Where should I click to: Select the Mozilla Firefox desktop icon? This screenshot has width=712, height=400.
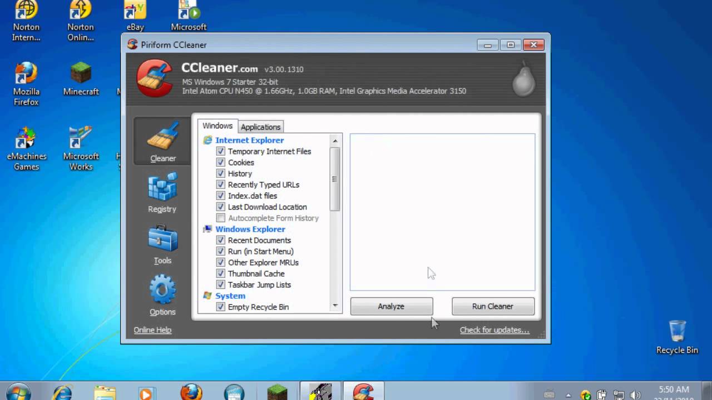pos(26,84)
